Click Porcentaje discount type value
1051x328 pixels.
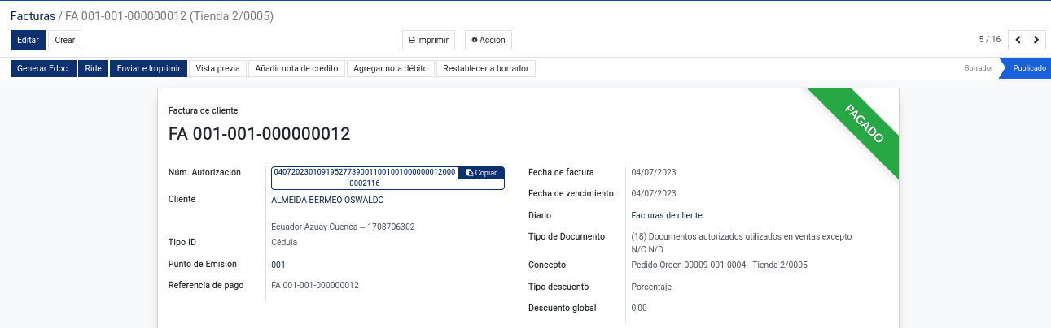(x=651, y=287)
